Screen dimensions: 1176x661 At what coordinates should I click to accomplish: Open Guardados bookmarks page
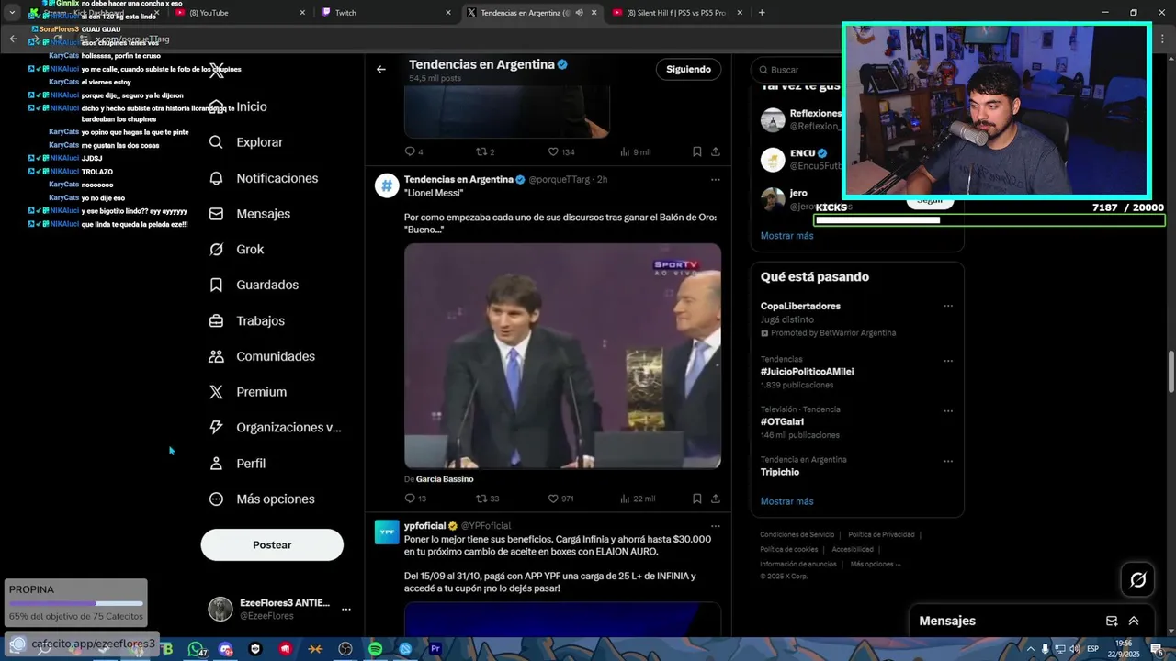point(254,286)
